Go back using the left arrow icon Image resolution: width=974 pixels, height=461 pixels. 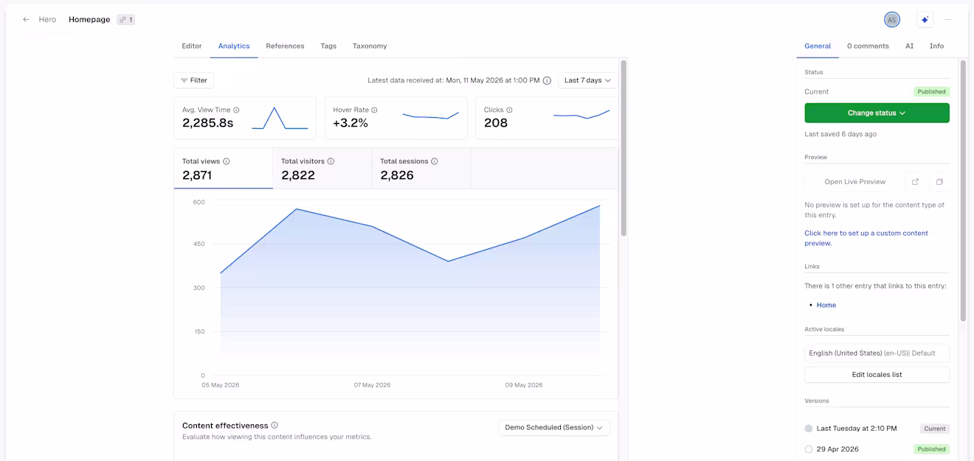click(x=27, y=20)
